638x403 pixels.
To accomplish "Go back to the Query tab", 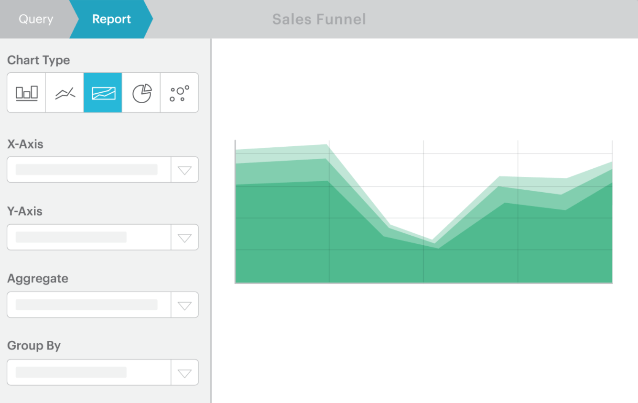I will point(36,19).
